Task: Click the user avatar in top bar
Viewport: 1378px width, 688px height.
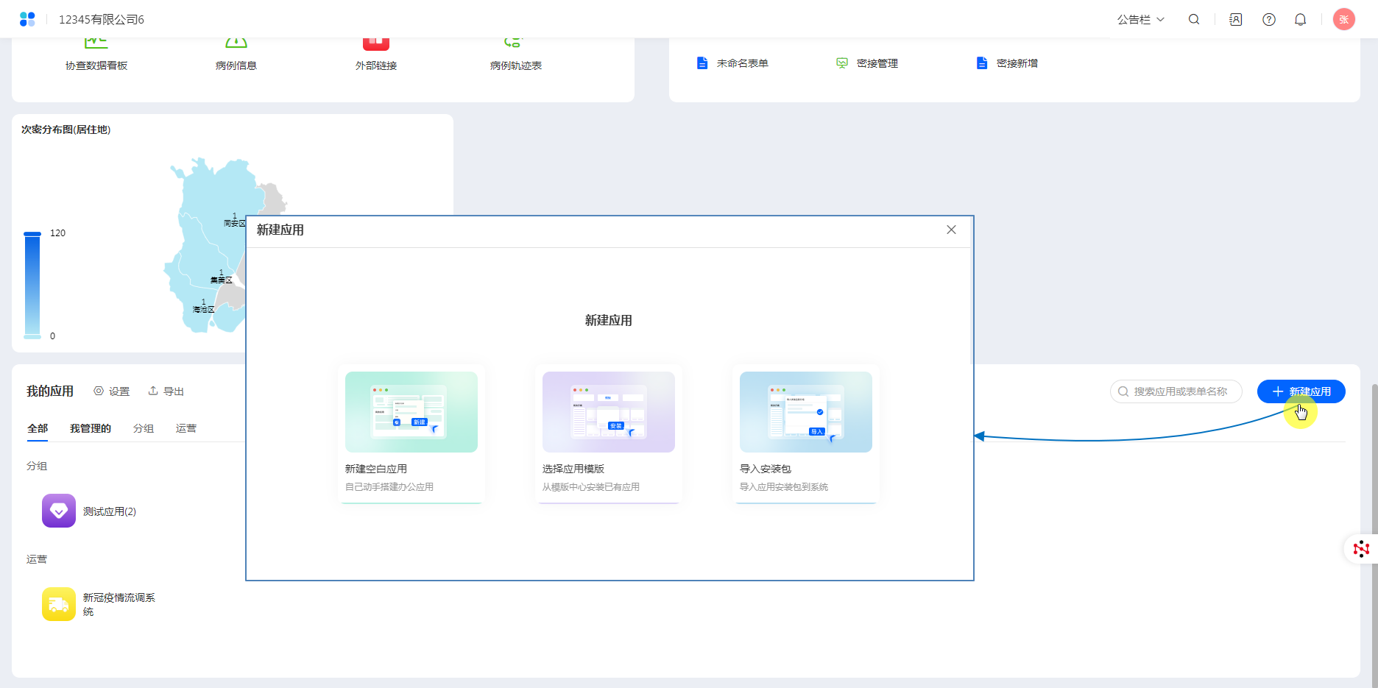Action: tap(1343, 20)
